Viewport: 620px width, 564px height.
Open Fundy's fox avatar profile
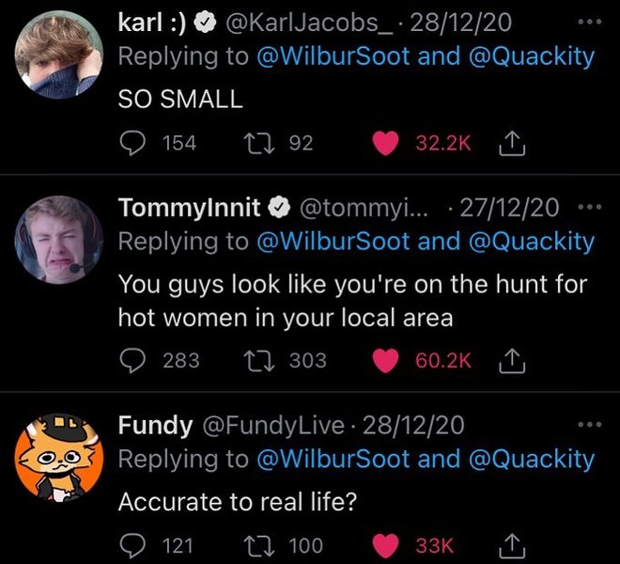59,458
